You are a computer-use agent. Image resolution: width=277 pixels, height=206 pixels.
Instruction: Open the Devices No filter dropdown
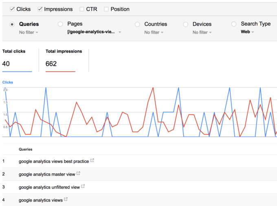point(202,32)
